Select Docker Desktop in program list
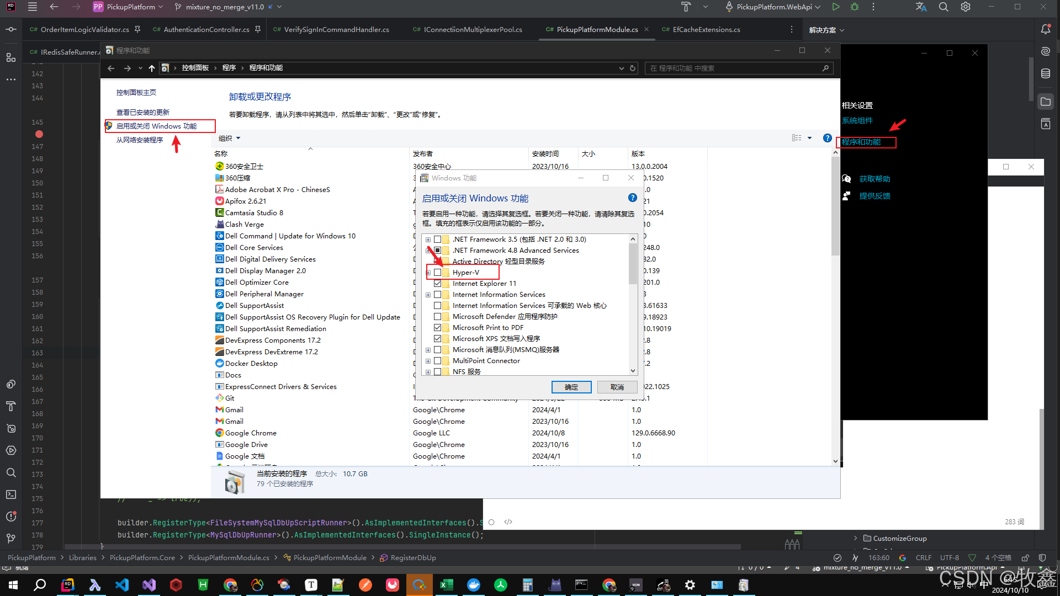1060x596 pixels. click(251, 364)
